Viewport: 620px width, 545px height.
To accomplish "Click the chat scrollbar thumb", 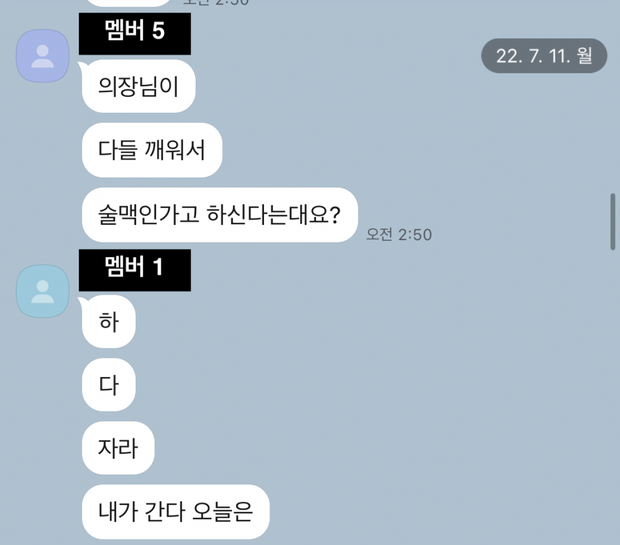I will click(613, 222).
